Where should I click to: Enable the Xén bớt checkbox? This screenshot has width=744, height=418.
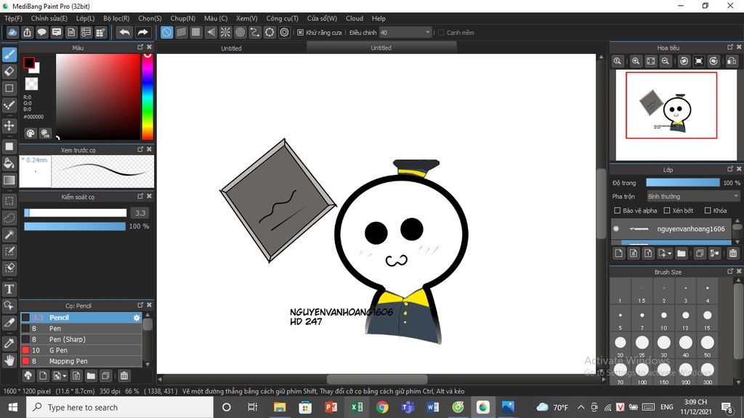tap(667, 210)
